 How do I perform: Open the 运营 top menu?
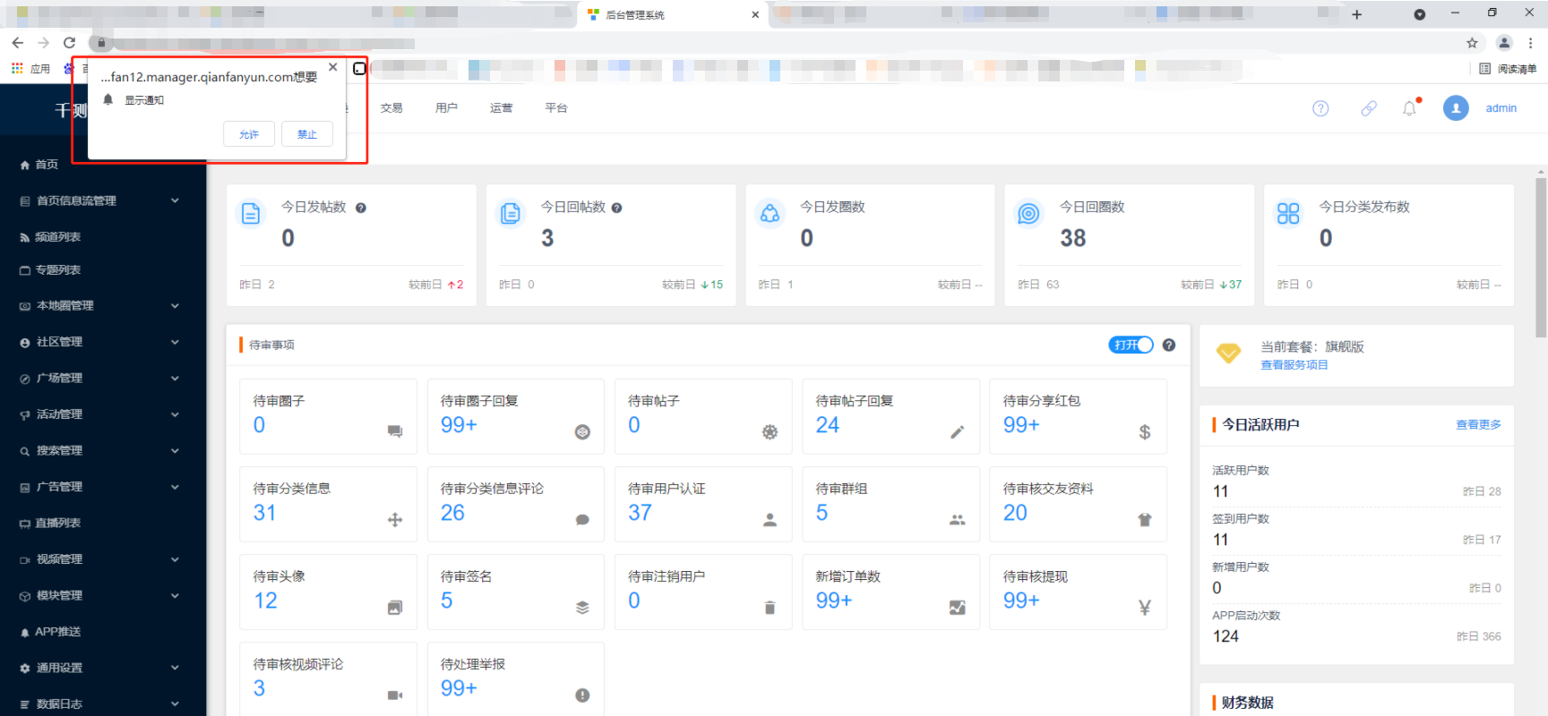pyautogui.click(x=502, y=108)
